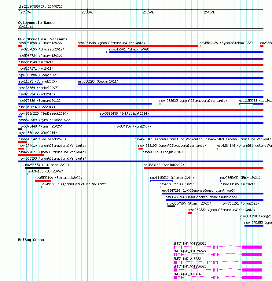Image resolution: width=272 pixels, height=281 pixels.
Task: Open nsv6111905 (Wu2021) label
Action: pyautogui.click(x=238, y=184)
